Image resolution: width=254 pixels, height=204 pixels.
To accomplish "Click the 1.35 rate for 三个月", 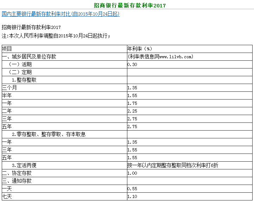I will pyautogui.click(x=132, y=88).
